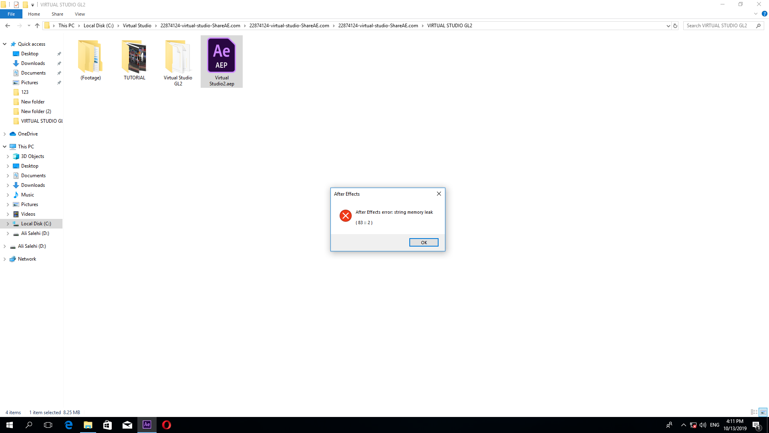Click the Search icon in taskbar
The height and width of the screenshot is (433, 769).
[29, 425]
